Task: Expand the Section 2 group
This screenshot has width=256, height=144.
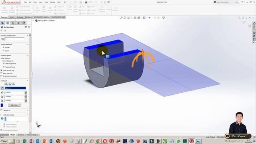Action: pos(28,110)
